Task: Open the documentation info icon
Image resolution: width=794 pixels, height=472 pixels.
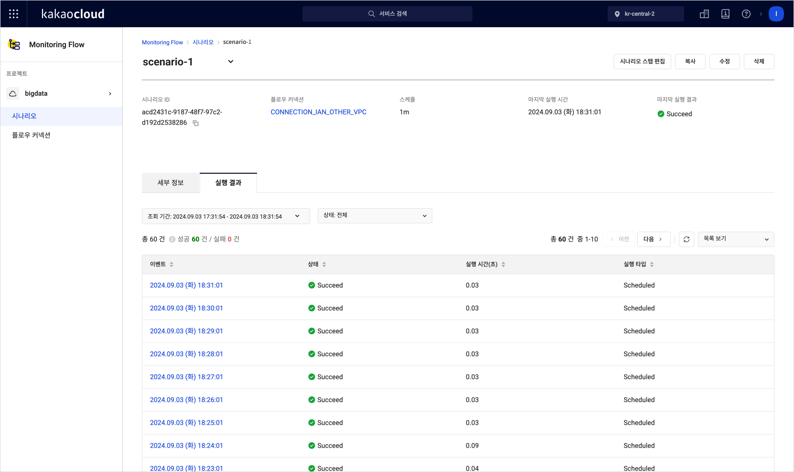Action: (x=725, y=14)
